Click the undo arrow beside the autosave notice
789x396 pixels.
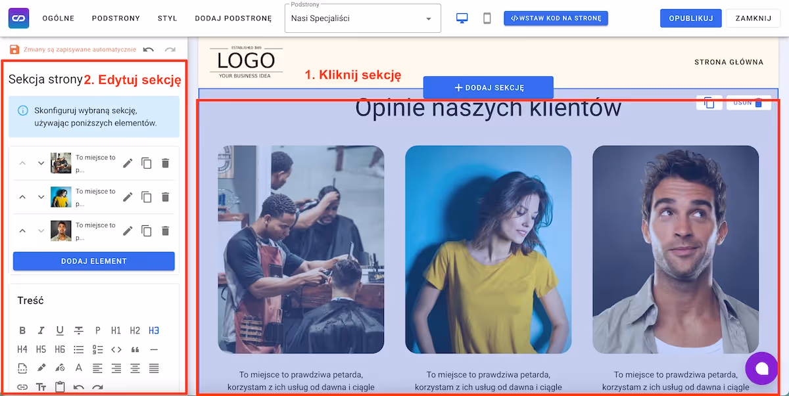pyautogui.click(x=149, y=50)
